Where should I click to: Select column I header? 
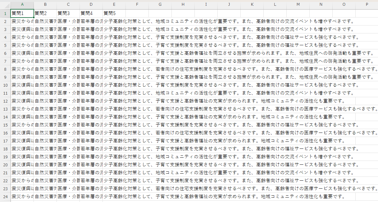click(206, 4)
